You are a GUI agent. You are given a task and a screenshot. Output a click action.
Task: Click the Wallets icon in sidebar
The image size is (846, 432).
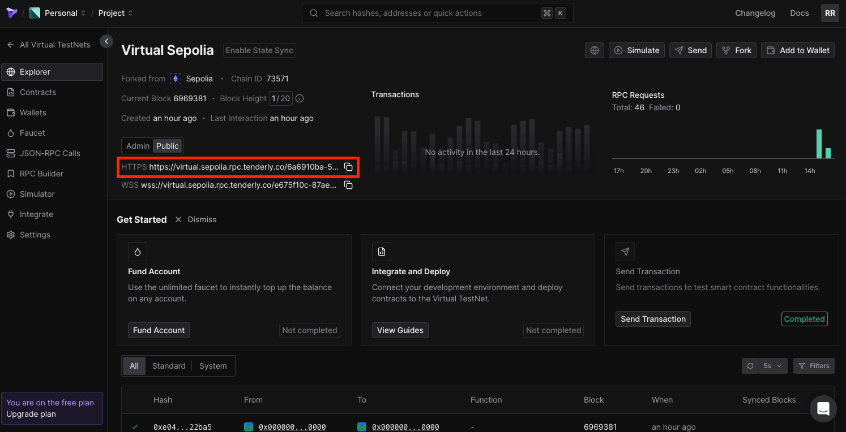coord(11,113)
